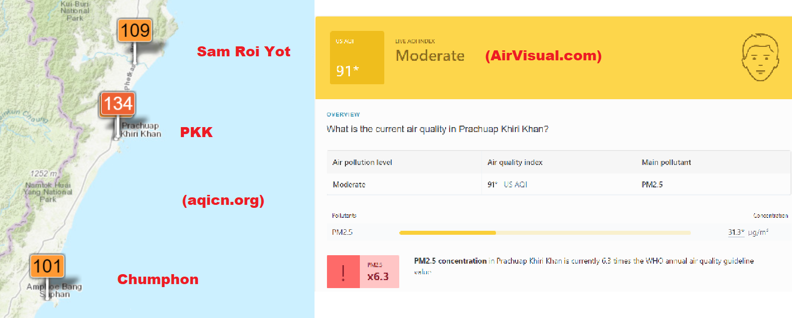This screenshot has width=792, height=318.
Task: Click Kui Buri National Park on map
Action: tap(75, 11)
